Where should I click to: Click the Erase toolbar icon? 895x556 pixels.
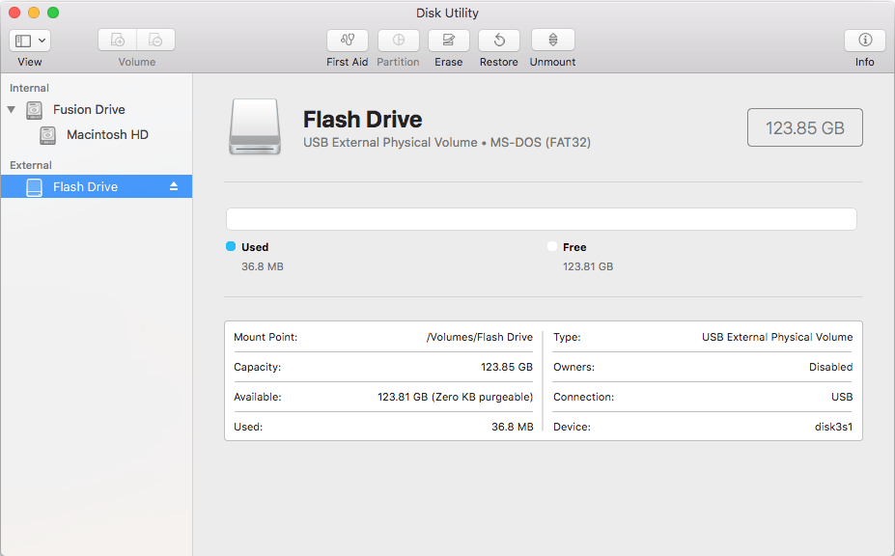(x=449, y=40)
